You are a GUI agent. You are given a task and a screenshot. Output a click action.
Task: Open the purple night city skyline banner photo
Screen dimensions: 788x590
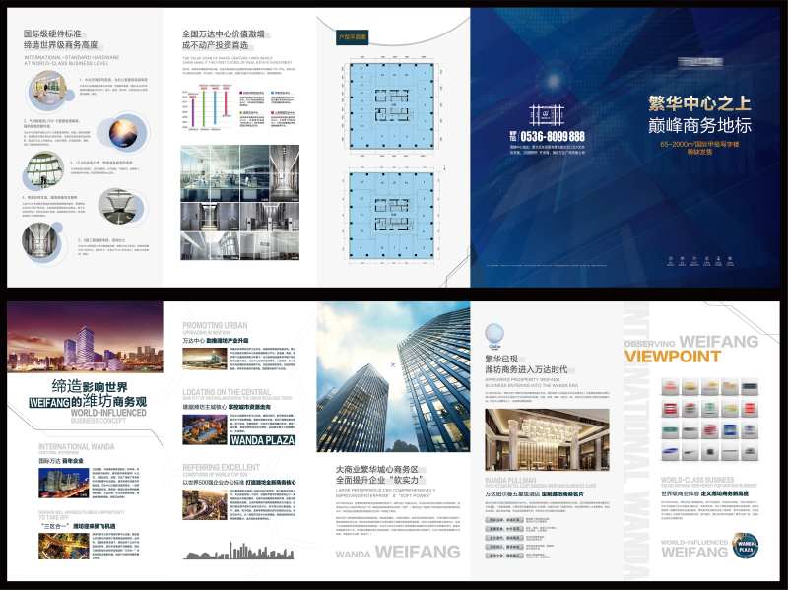85,337
